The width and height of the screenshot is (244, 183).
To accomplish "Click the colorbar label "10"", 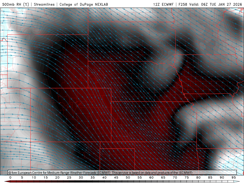I will [x=34, y=178].
